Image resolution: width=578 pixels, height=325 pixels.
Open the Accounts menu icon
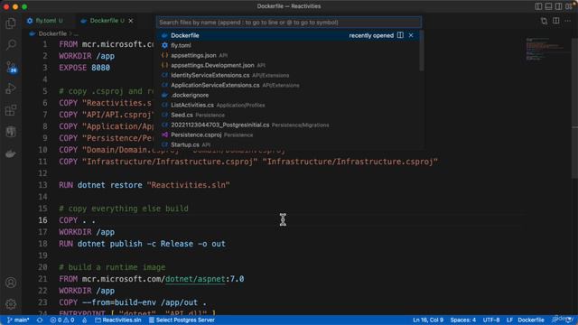tap(11, 283)
